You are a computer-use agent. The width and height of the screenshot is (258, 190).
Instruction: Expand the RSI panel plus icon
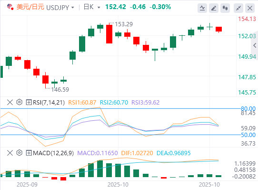[x=29, y=102]
